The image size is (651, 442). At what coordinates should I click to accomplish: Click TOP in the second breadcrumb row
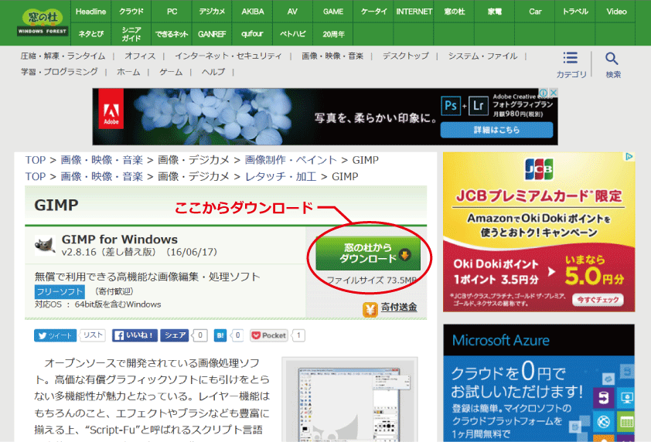click(x=36, y=177)
